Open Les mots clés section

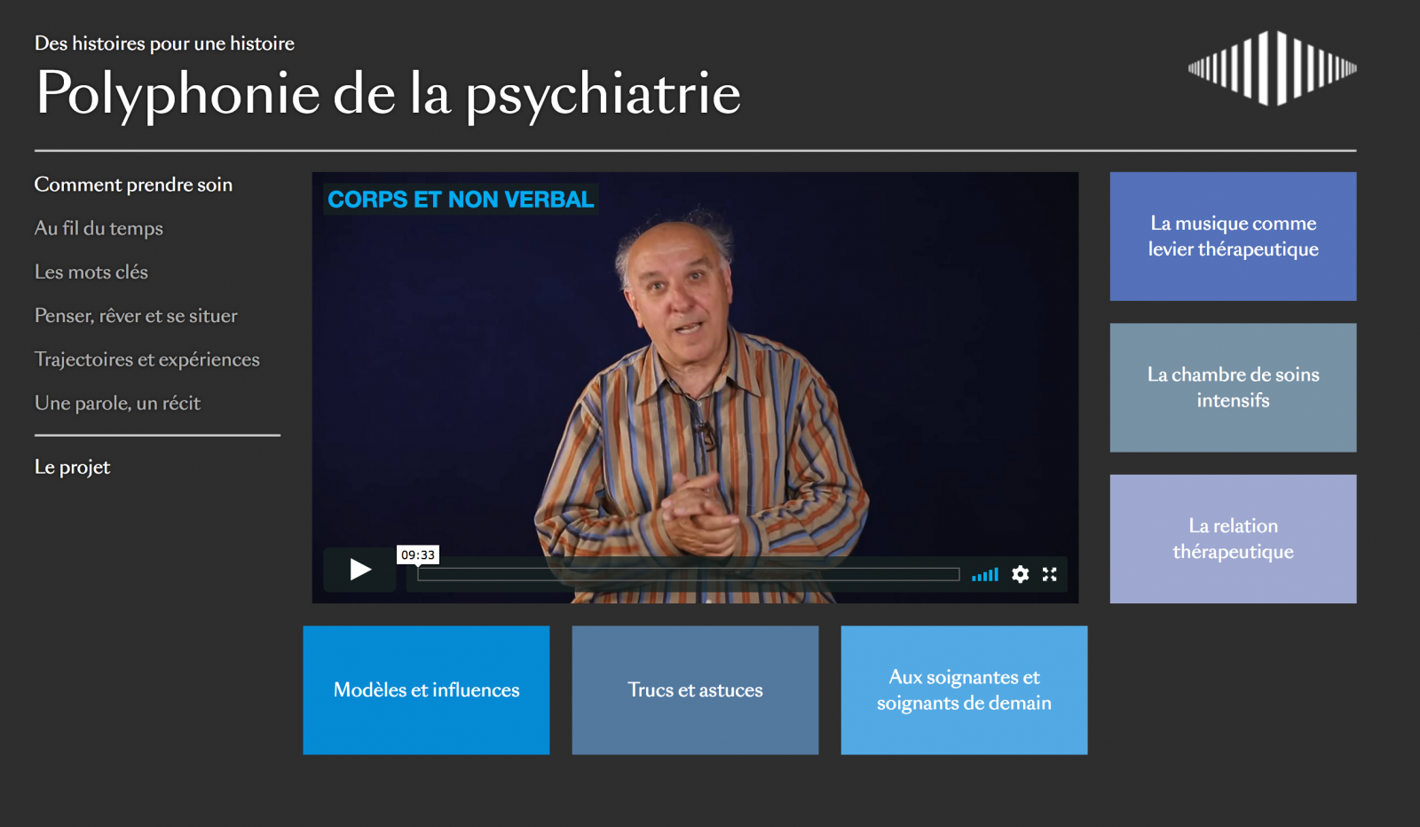91,272
